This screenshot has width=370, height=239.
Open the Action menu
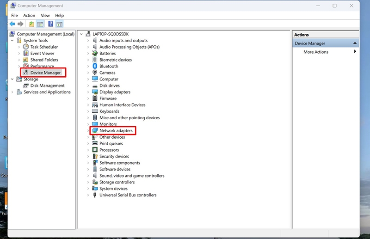point(29,15)
